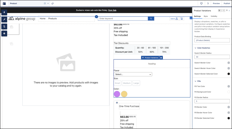
Task: Click the One-Time Purchase label
Action: pos(129,106)
